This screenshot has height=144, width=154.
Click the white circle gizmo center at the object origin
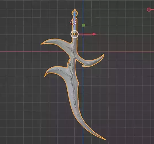(x=75, y=34)
